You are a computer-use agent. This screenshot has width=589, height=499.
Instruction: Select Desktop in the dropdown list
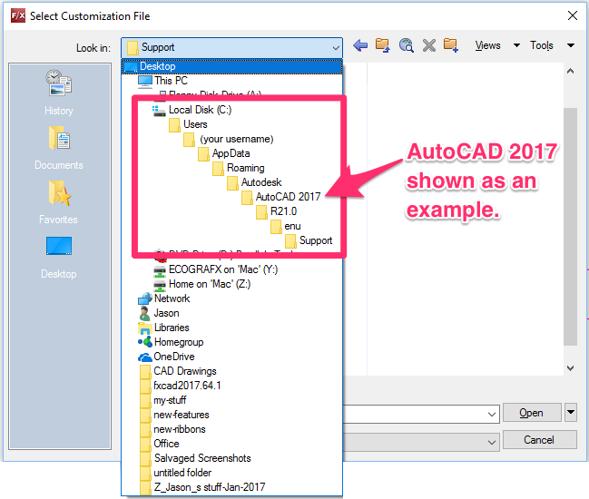click(231, 66)
